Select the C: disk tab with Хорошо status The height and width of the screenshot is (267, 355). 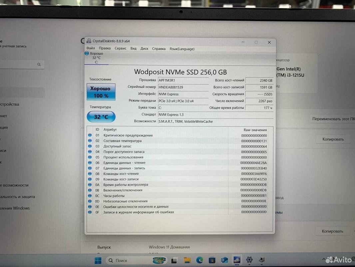(x=96, y=58)
